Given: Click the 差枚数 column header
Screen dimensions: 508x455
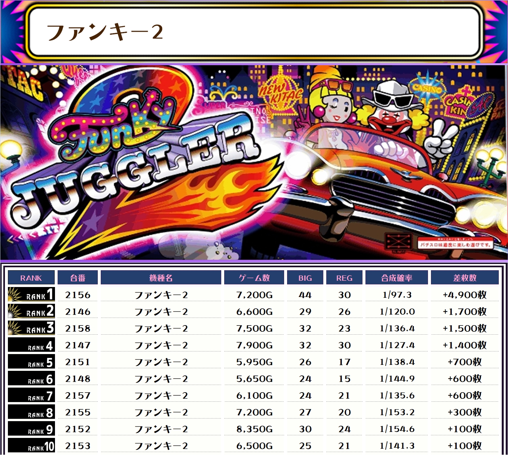Looking at the screenshot, I should pos(465,278).
